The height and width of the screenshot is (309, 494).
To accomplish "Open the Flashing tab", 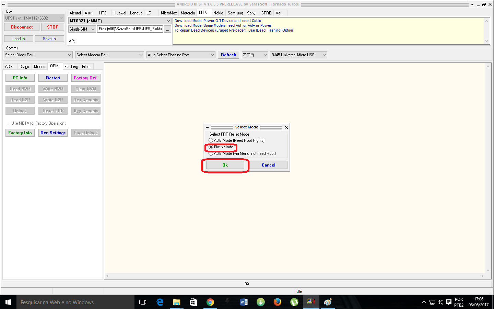I will point(71,67).
